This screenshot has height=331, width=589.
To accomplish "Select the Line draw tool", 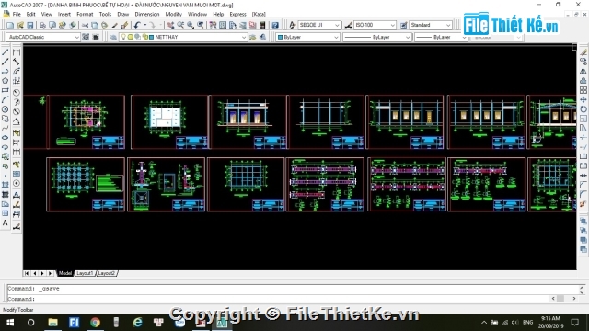I will click(6, 51).
